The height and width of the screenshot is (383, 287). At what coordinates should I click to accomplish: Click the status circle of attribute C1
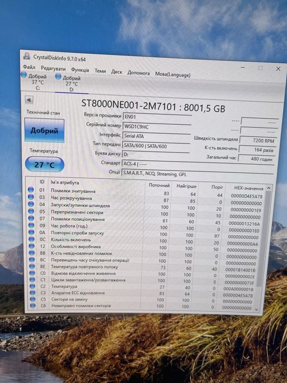click(x=32, y=280)
